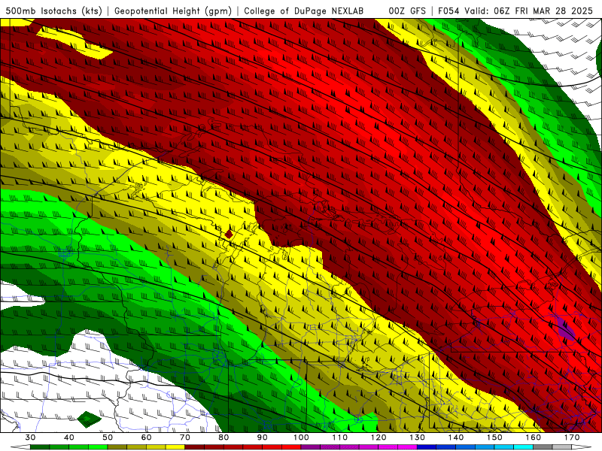The width and height of the screenshot is (602, 451).
Task: Click the '140' label on the color scale
Action: point(456,437)
